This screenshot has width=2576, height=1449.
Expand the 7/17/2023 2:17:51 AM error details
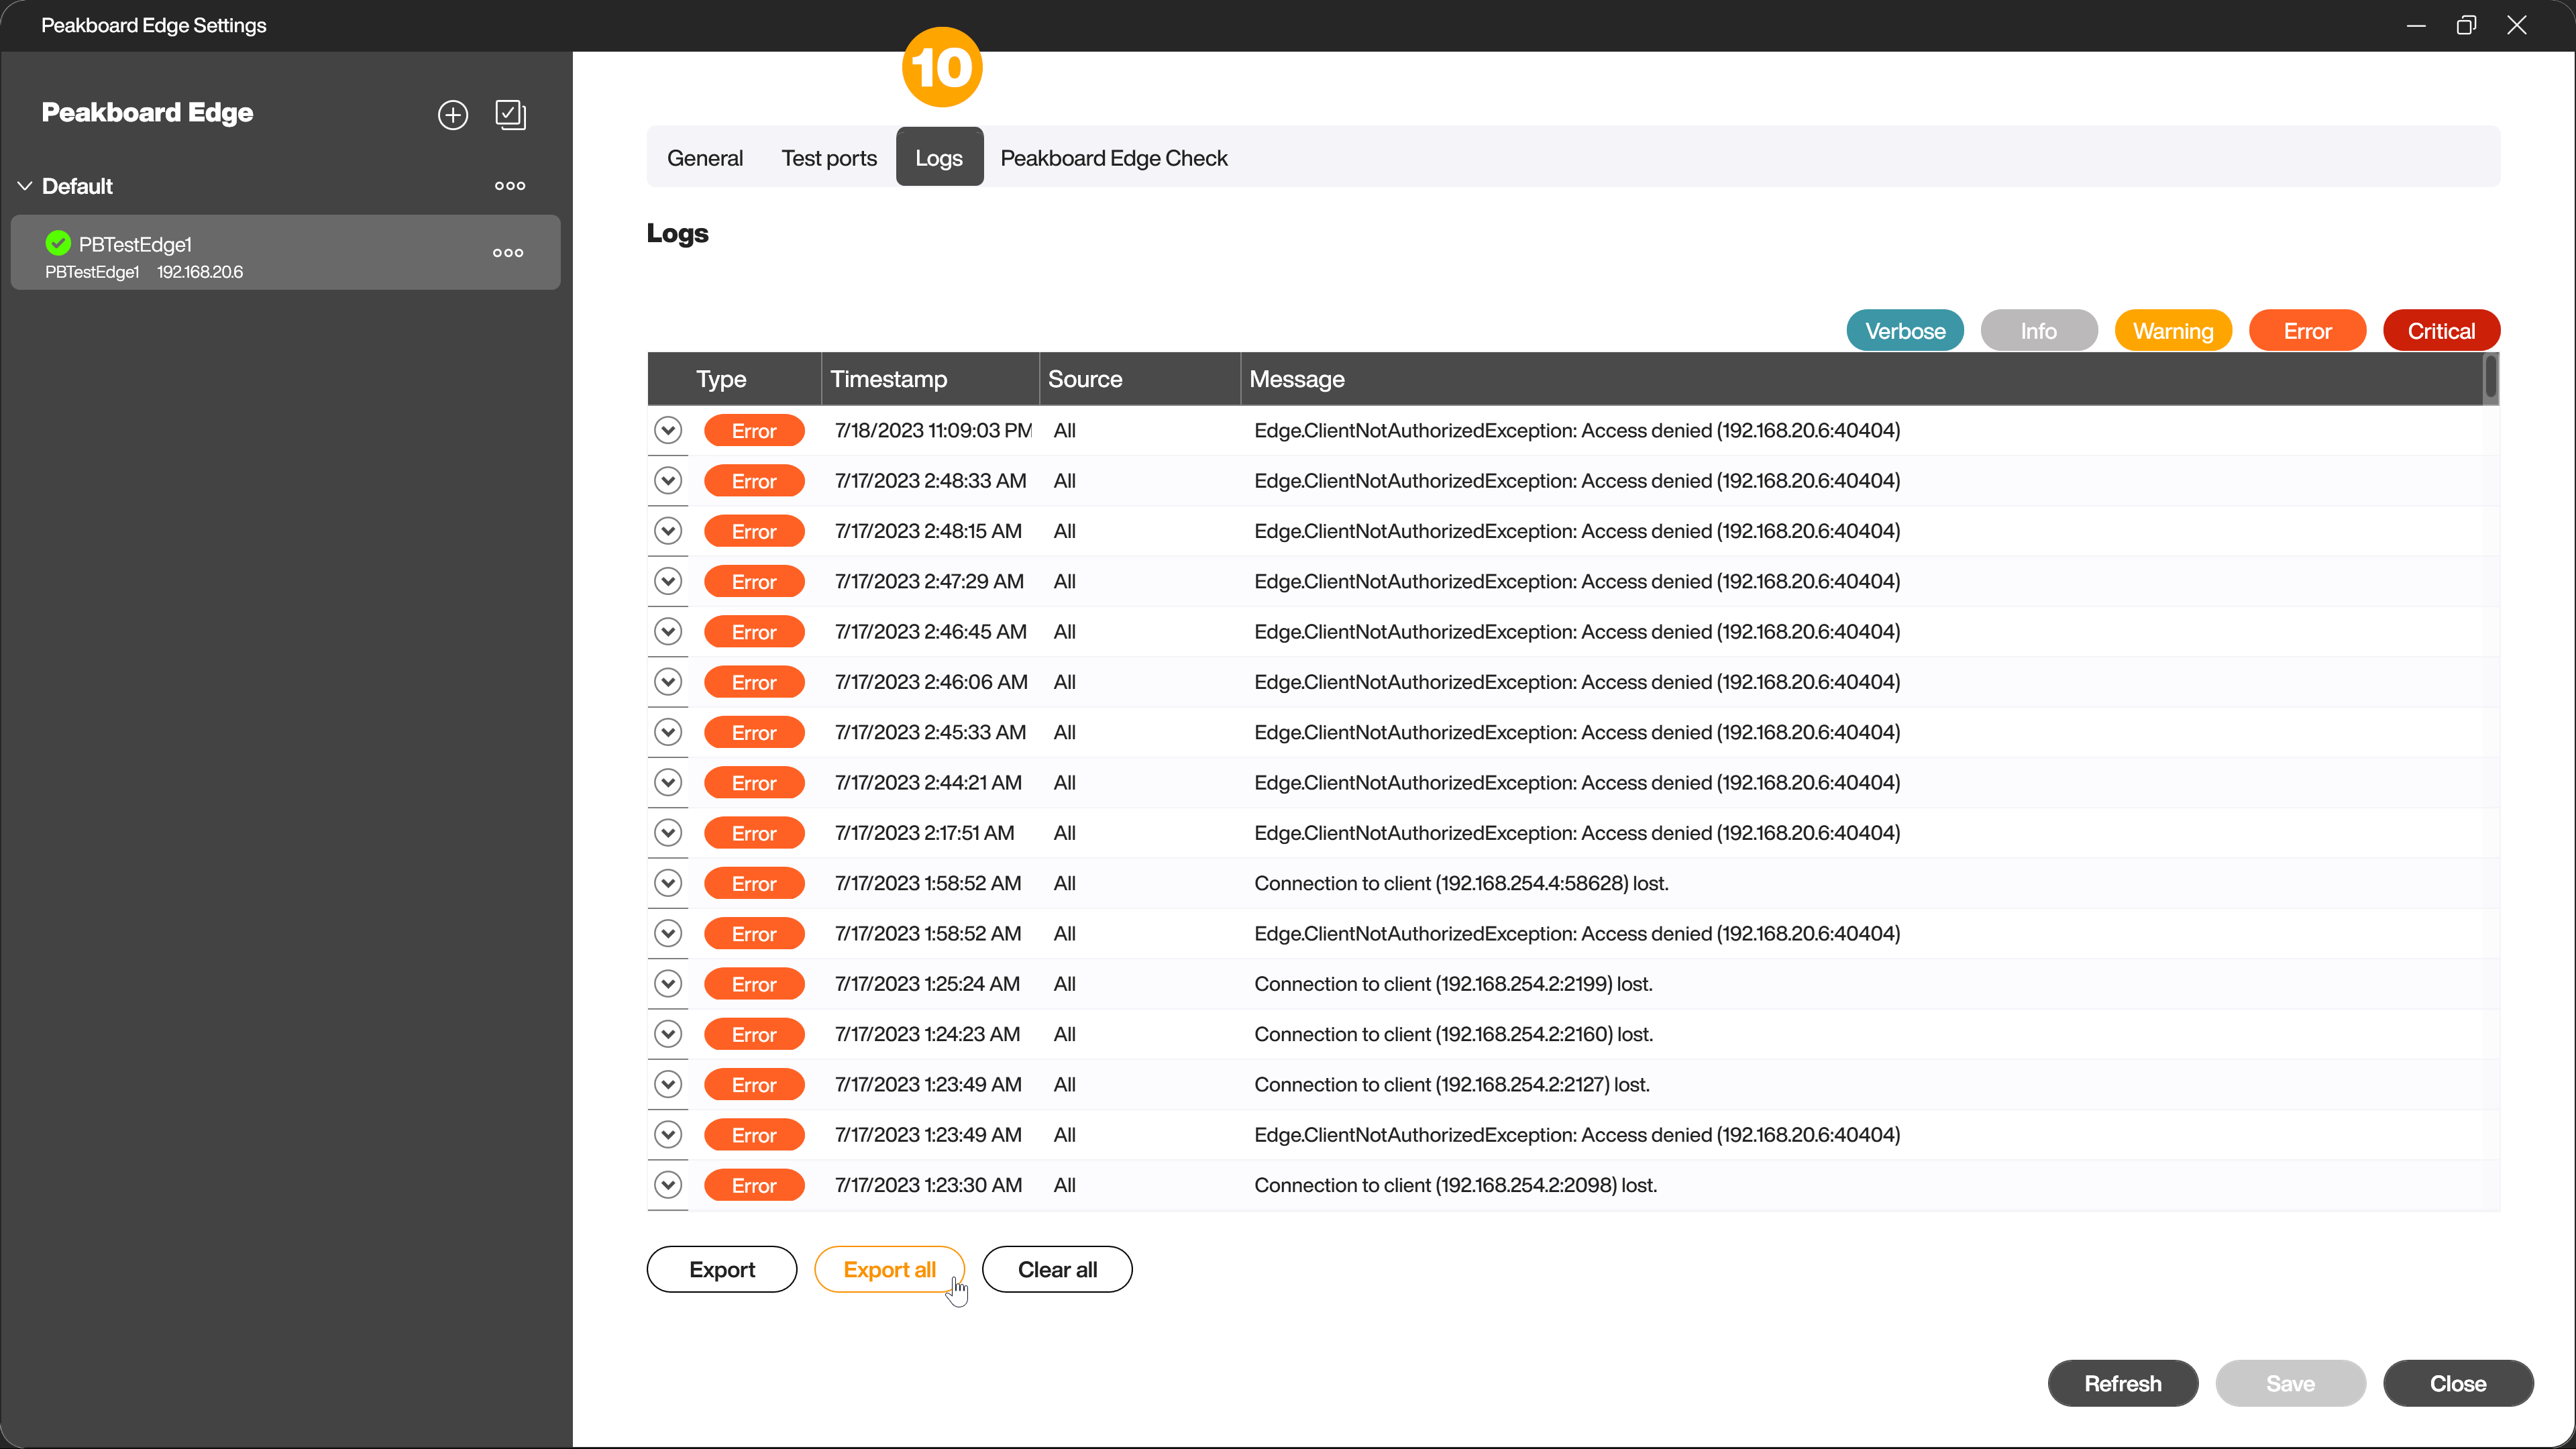668,833
